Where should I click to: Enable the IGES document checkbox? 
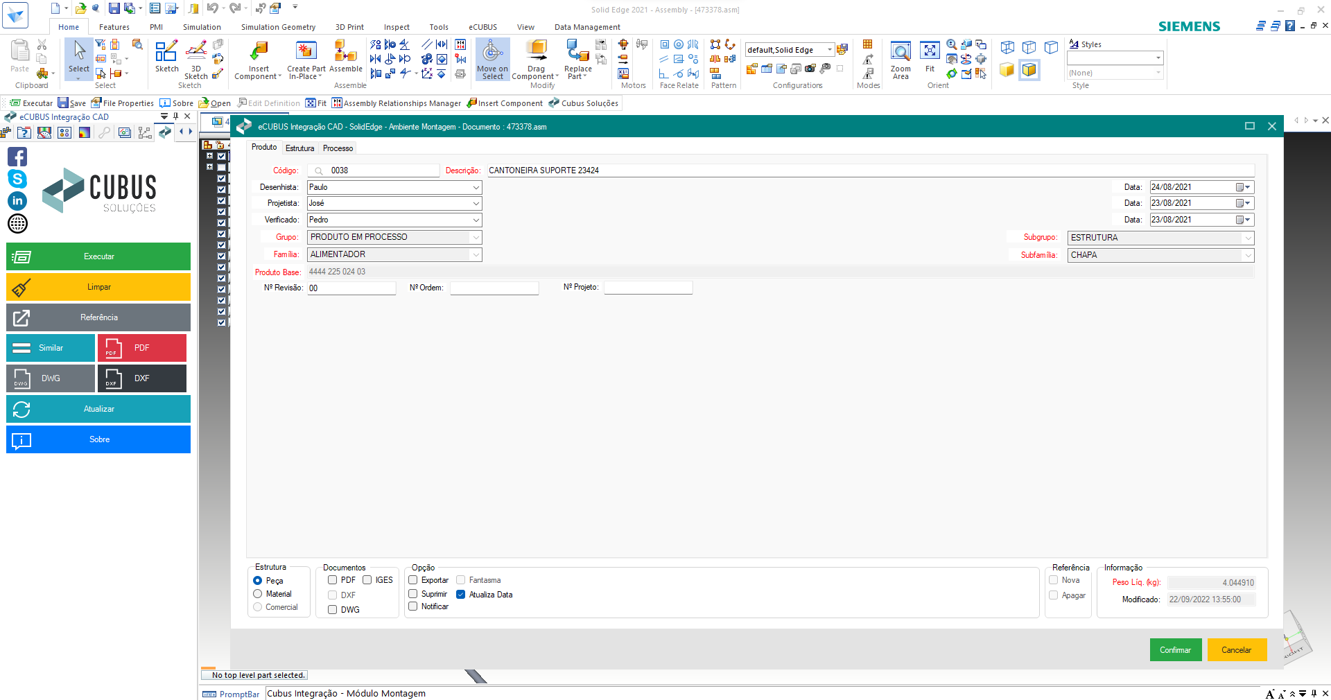[x=367, y=580]
